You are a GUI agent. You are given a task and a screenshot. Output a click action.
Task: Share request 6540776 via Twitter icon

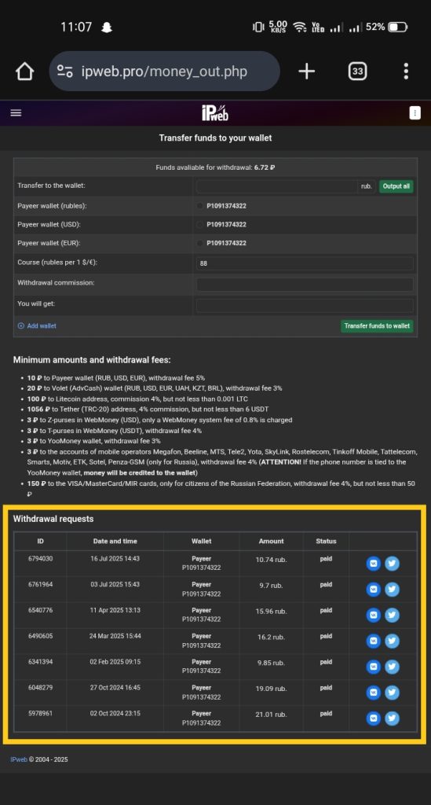tap(392, 615)
